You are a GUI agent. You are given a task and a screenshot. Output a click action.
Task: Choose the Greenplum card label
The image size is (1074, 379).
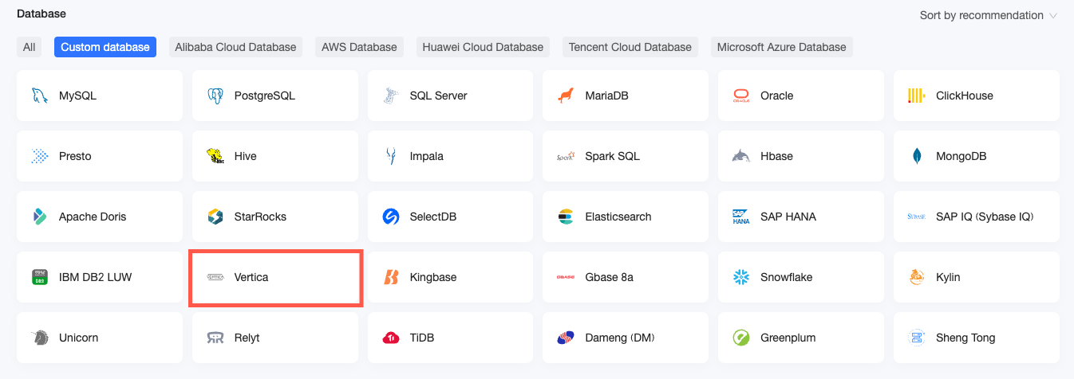click(x=788, y=338)
